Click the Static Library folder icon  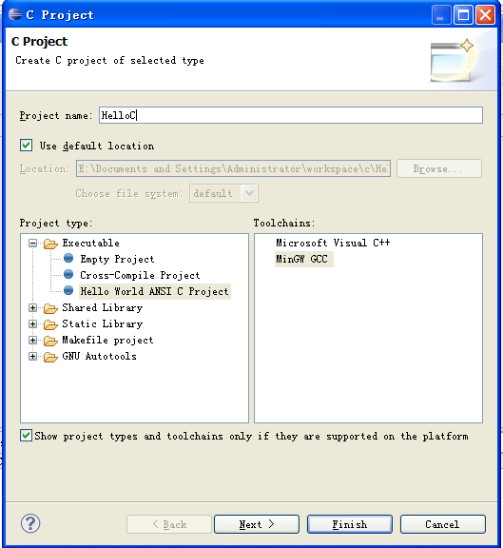50,324
